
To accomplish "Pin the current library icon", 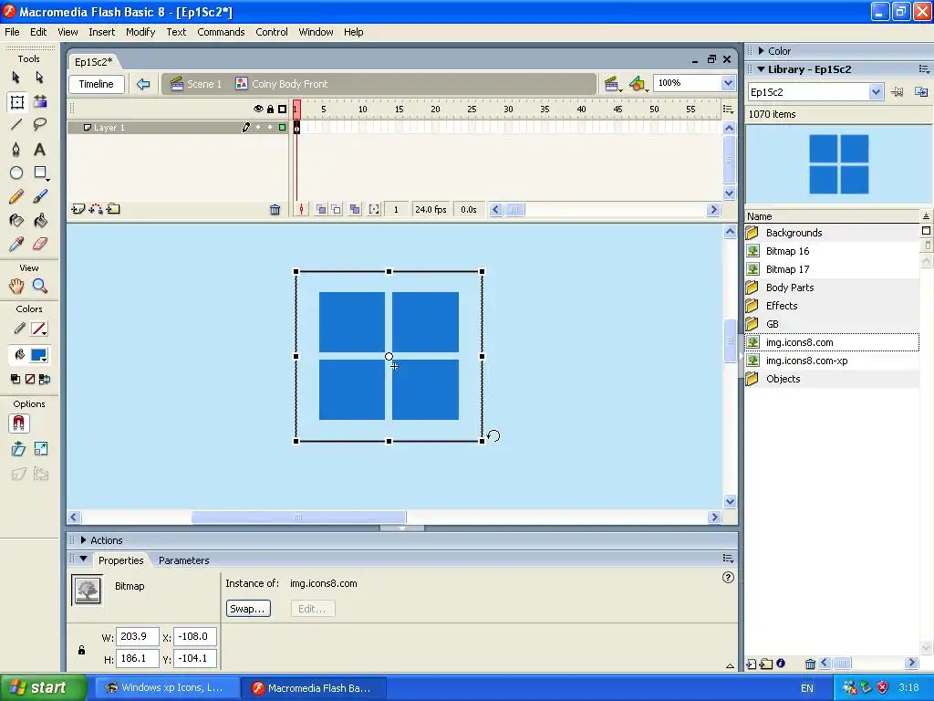I will 897,92.
